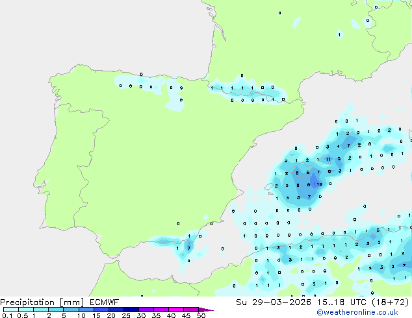
Task: Select the 2–5 mm legend color swatch
Action: tap(56, 310)
